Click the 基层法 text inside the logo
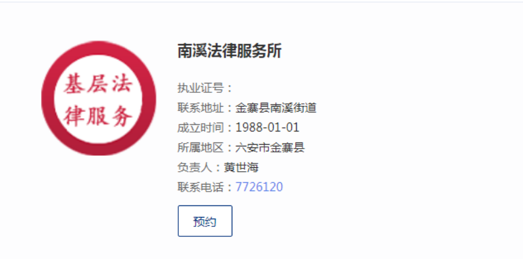This screenshot has height=259, width=523. 99,84
